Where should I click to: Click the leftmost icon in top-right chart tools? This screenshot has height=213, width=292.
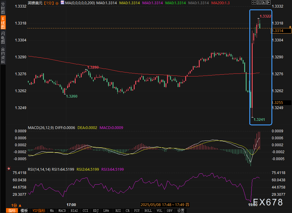pyautogui.click(x=254, y=2)
